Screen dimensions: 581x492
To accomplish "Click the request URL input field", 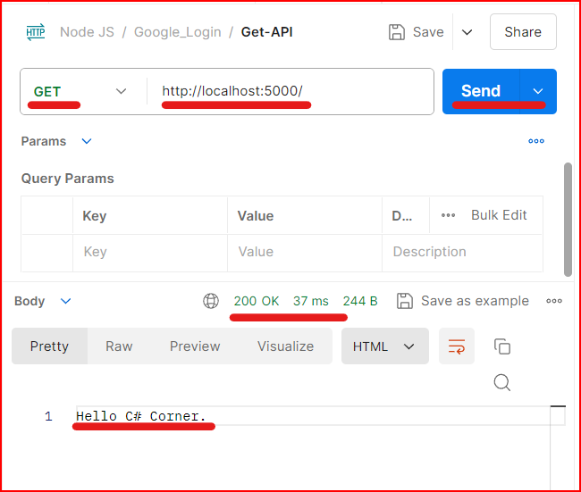I will click(290, 91).
